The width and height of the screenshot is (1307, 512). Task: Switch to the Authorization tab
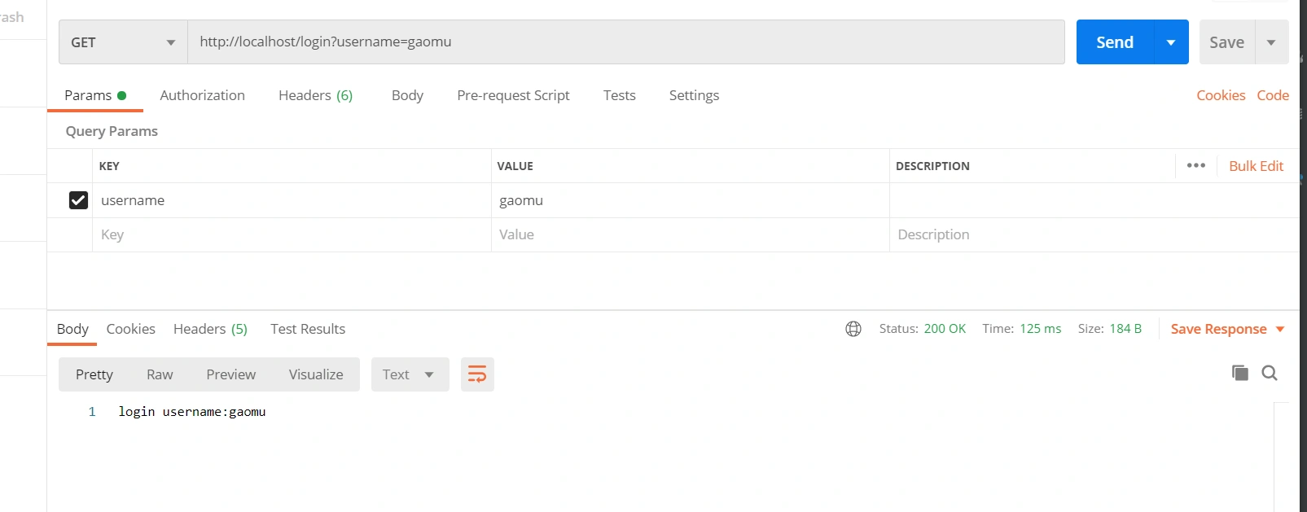click(202, 95)
